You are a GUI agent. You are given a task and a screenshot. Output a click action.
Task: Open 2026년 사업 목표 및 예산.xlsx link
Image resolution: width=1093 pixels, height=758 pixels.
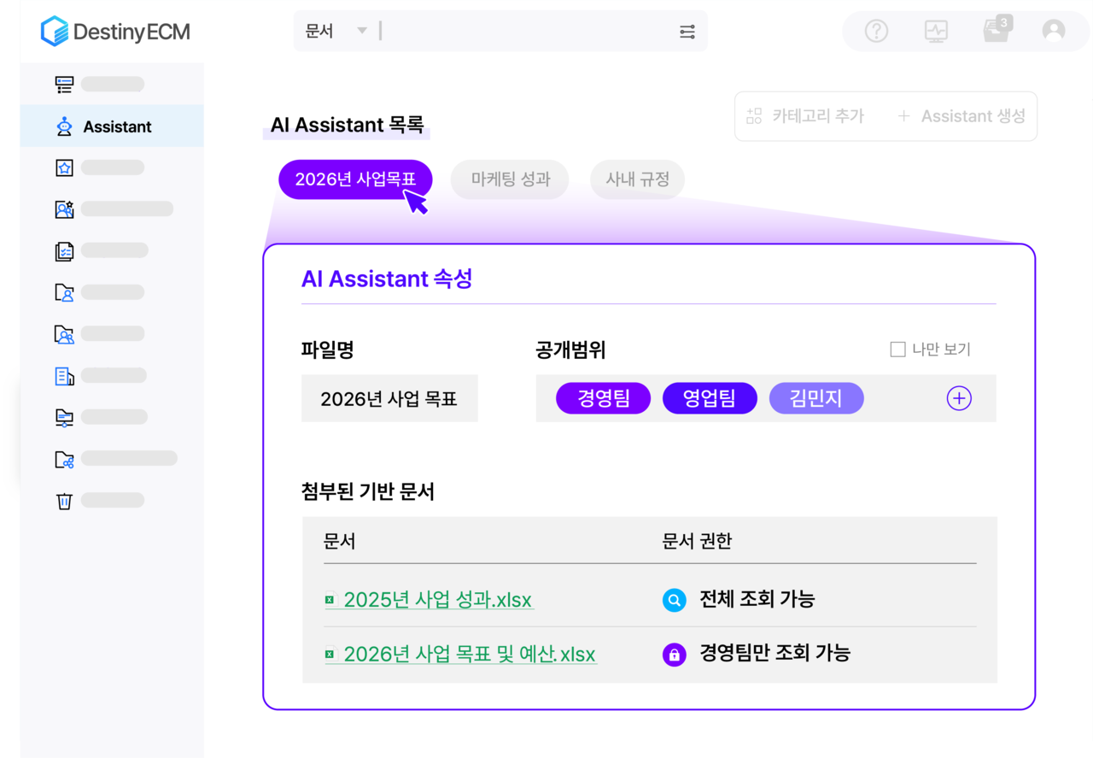point(469,655)
